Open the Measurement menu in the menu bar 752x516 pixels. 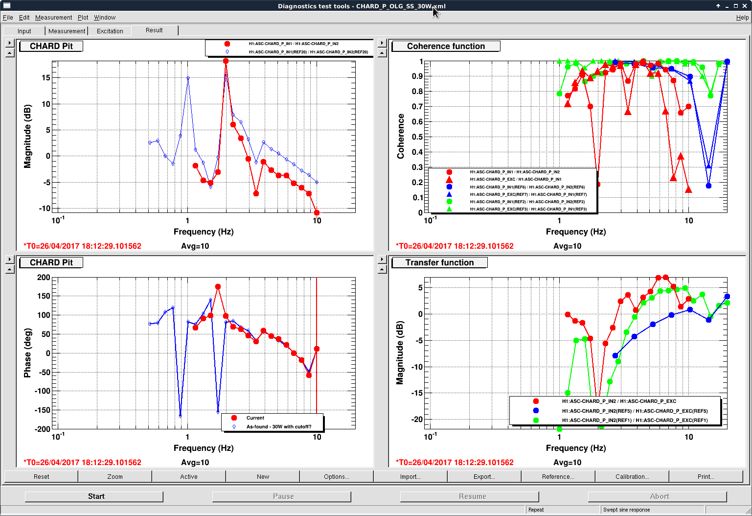point(54,17)
